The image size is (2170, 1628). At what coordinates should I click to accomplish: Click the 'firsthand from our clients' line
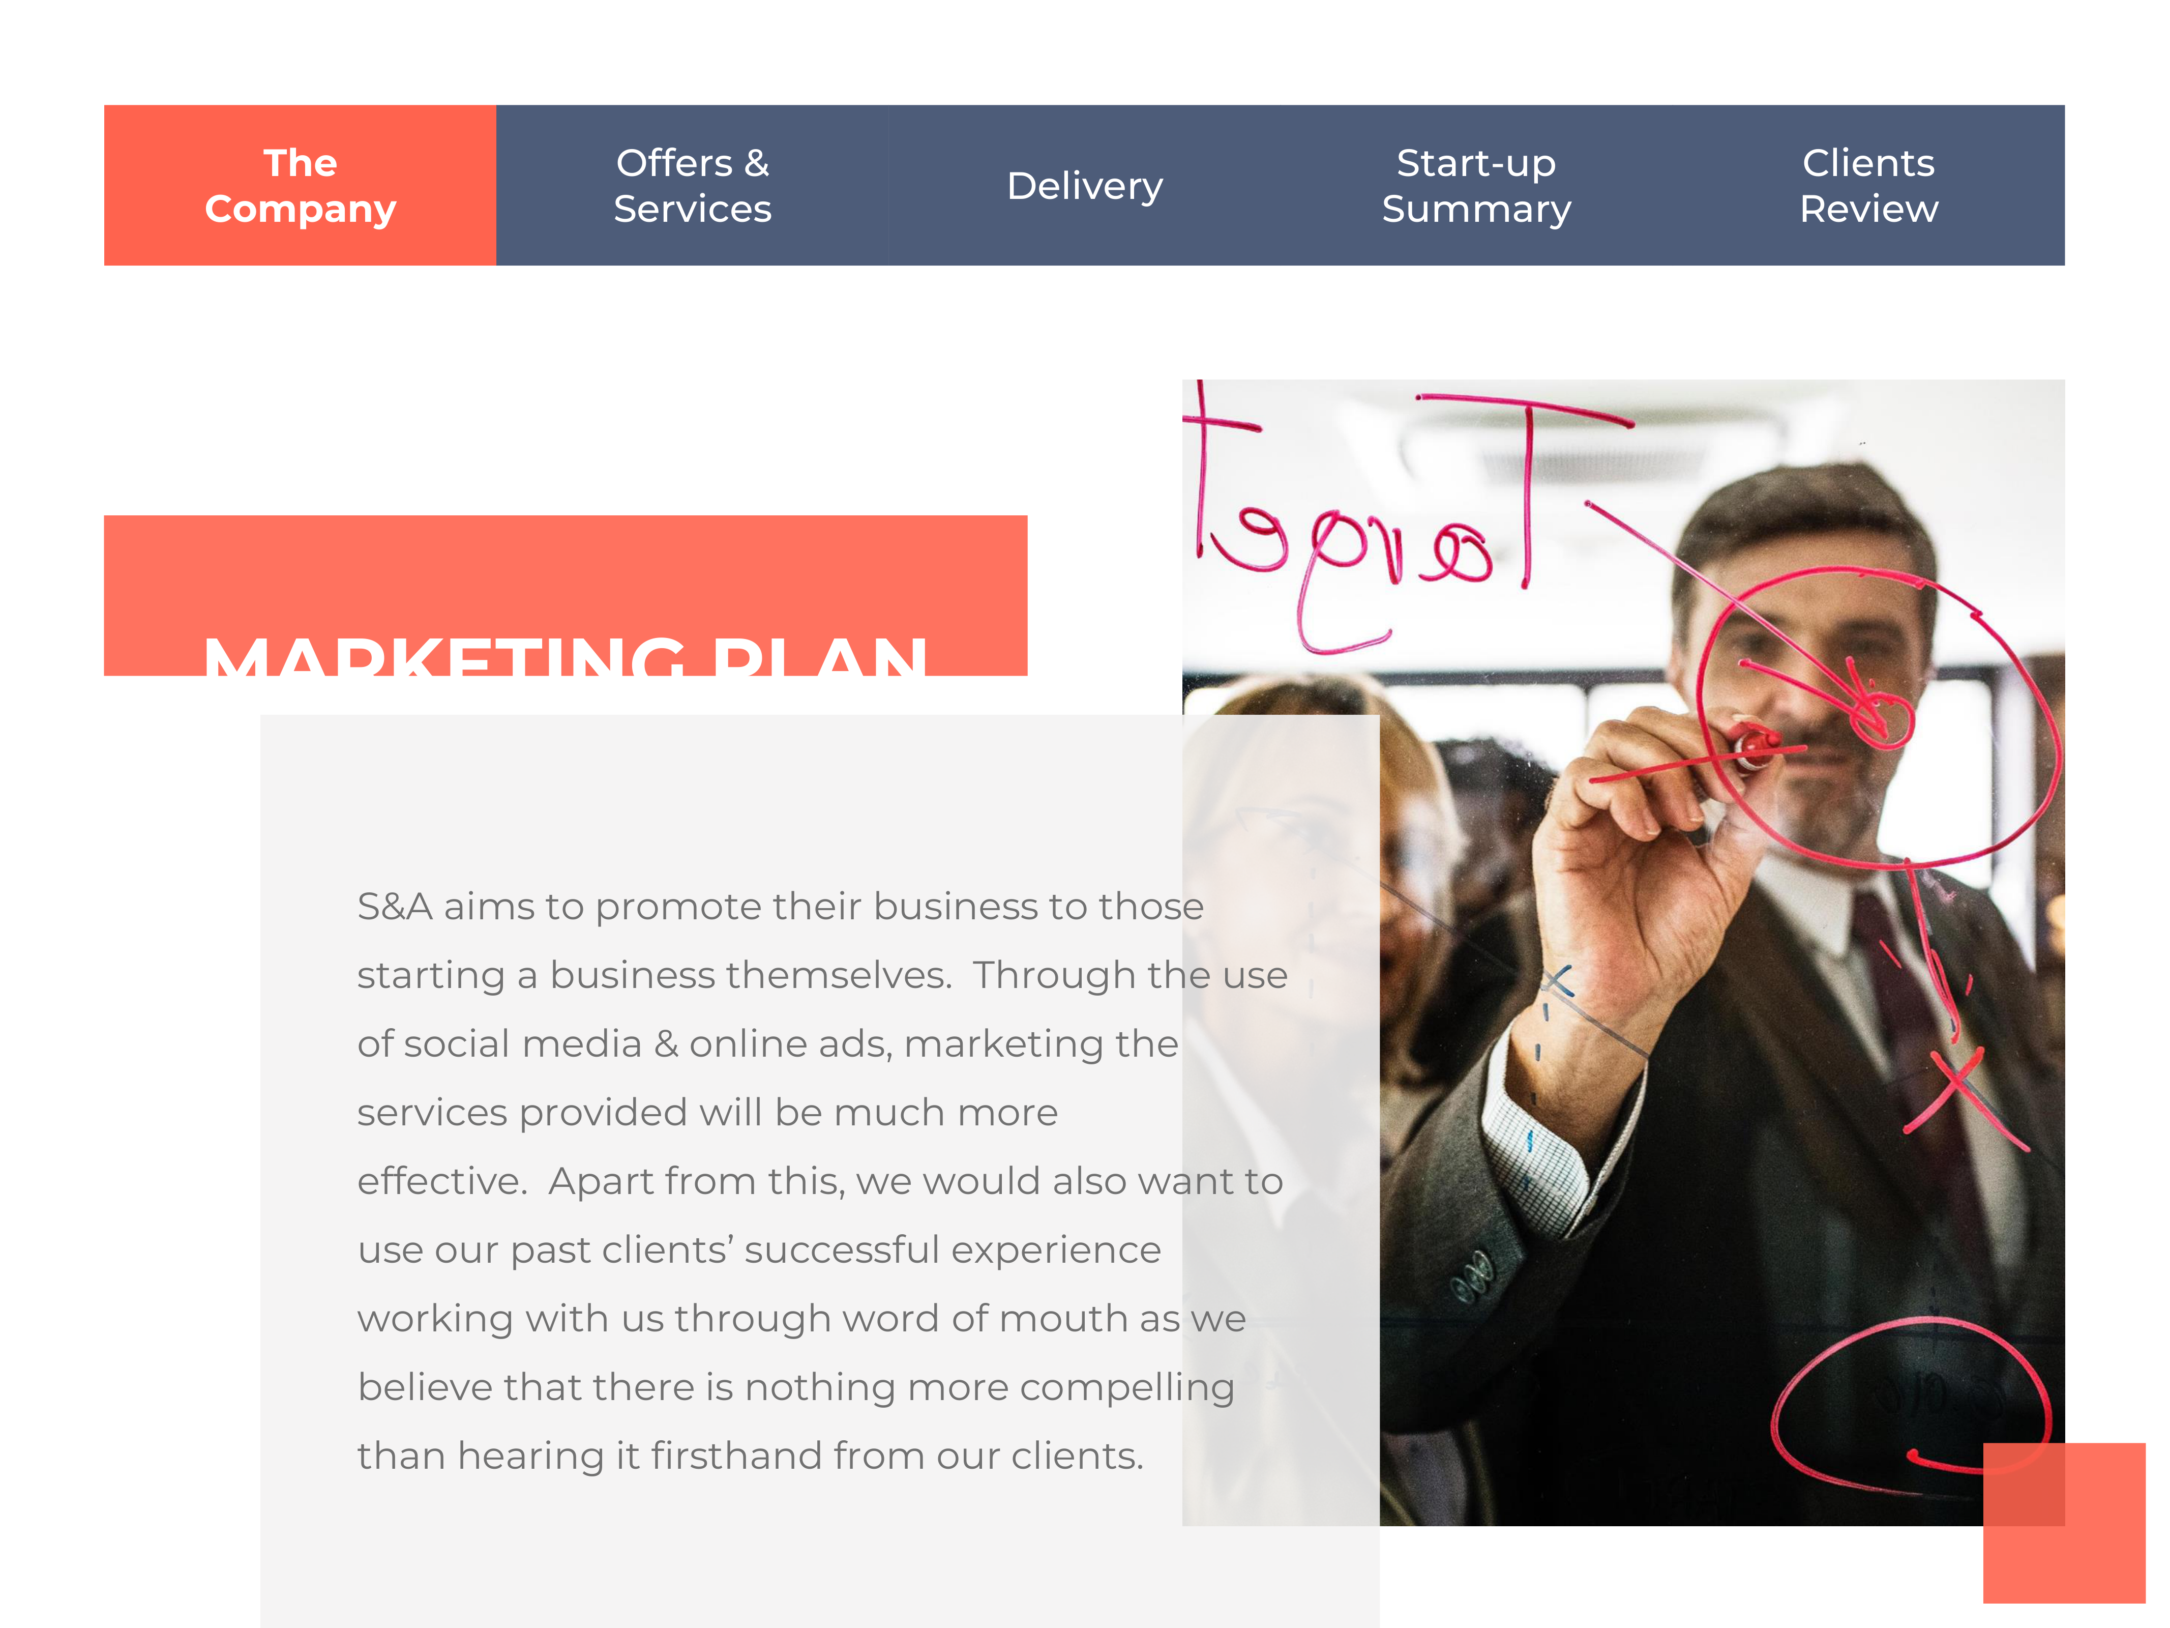click(x=751, y=1456)
